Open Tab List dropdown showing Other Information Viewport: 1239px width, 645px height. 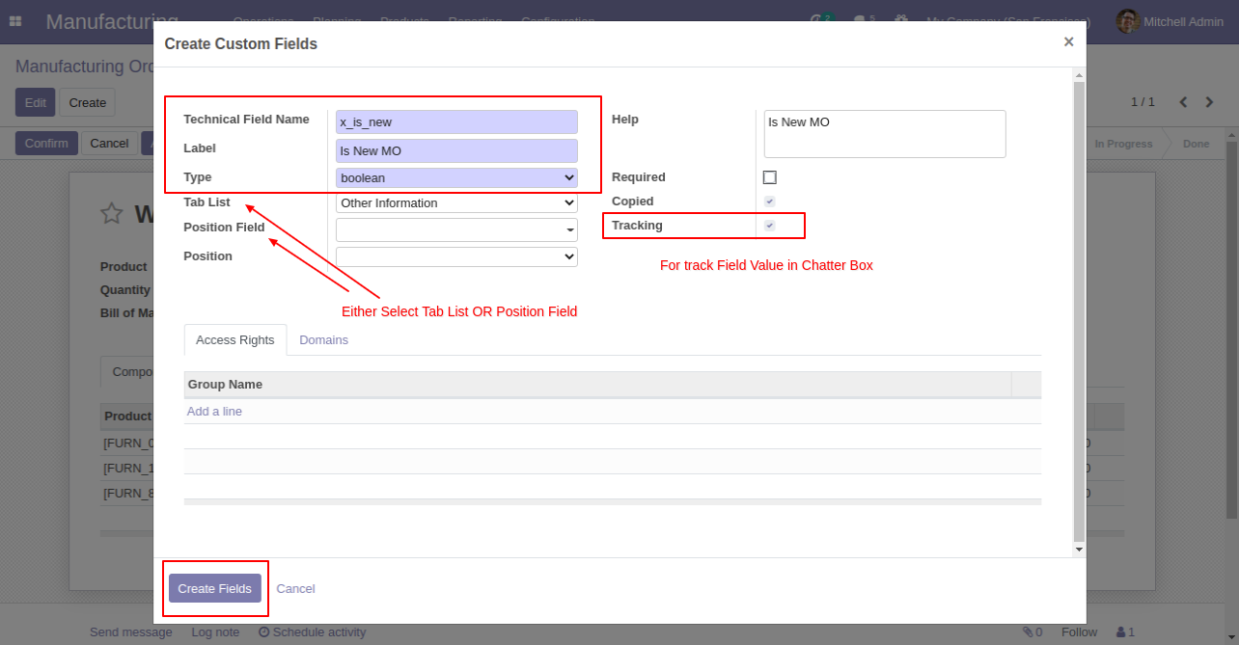456,203
